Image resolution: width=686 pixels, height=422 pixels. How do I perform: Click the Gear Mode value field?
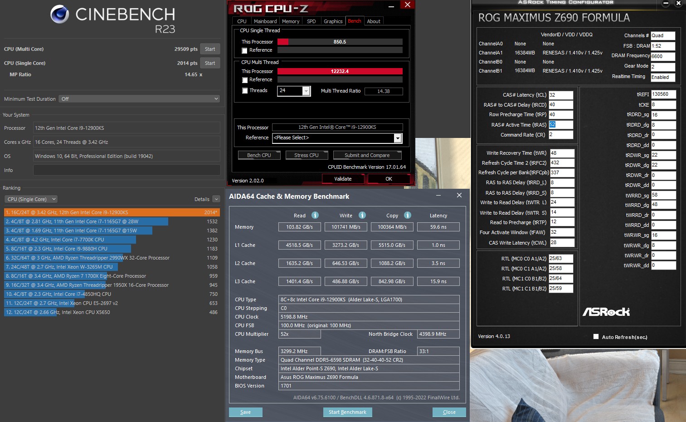663,67
